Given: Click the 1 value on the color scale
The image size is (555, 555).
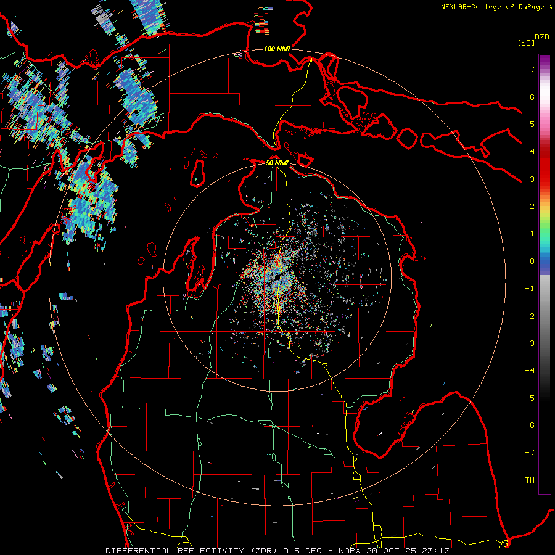Looking at the screenshot, I should tap(532, 234).
